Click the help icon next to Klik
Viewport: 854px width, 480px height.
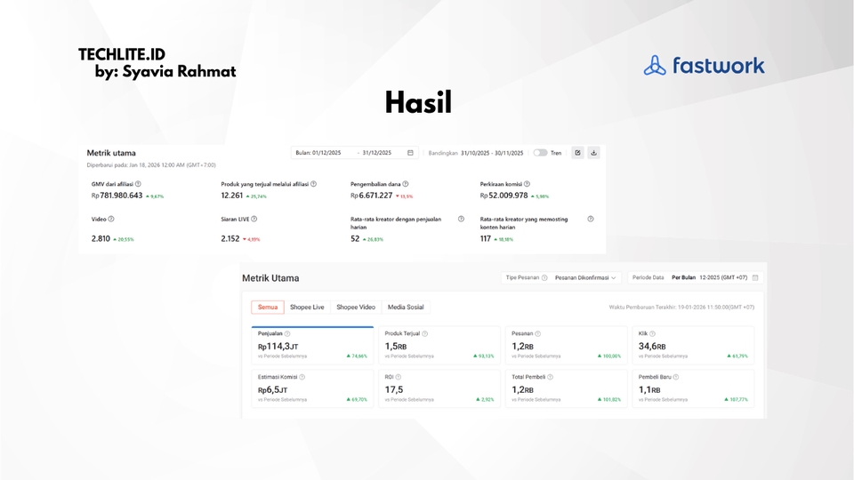[652, 334]
